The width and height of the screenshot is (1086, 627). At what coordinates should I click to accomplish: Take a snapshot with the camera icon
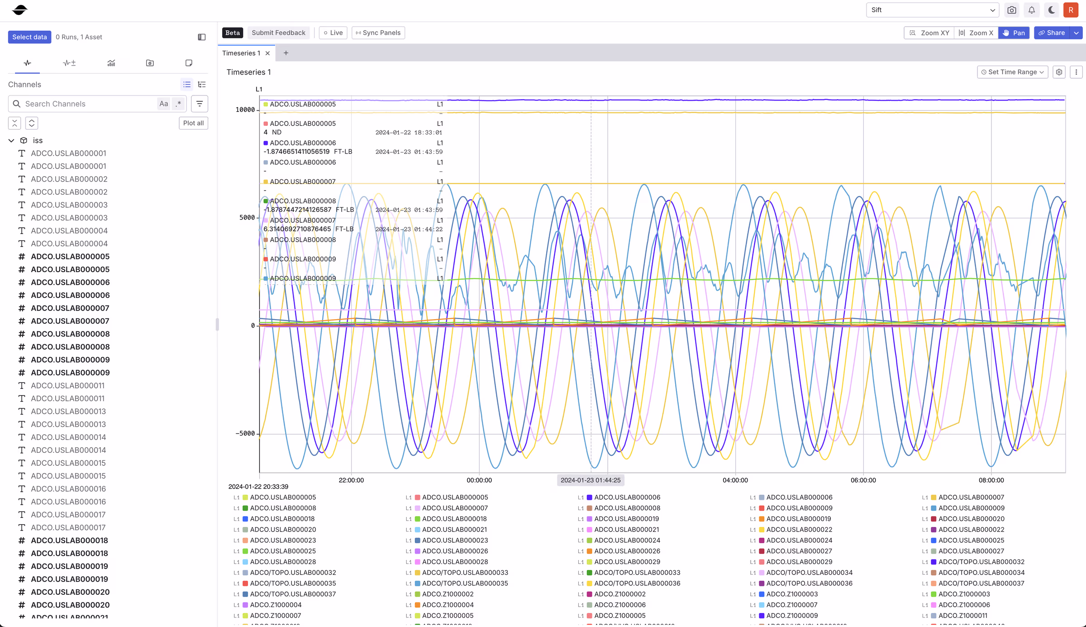(1012, 10)
